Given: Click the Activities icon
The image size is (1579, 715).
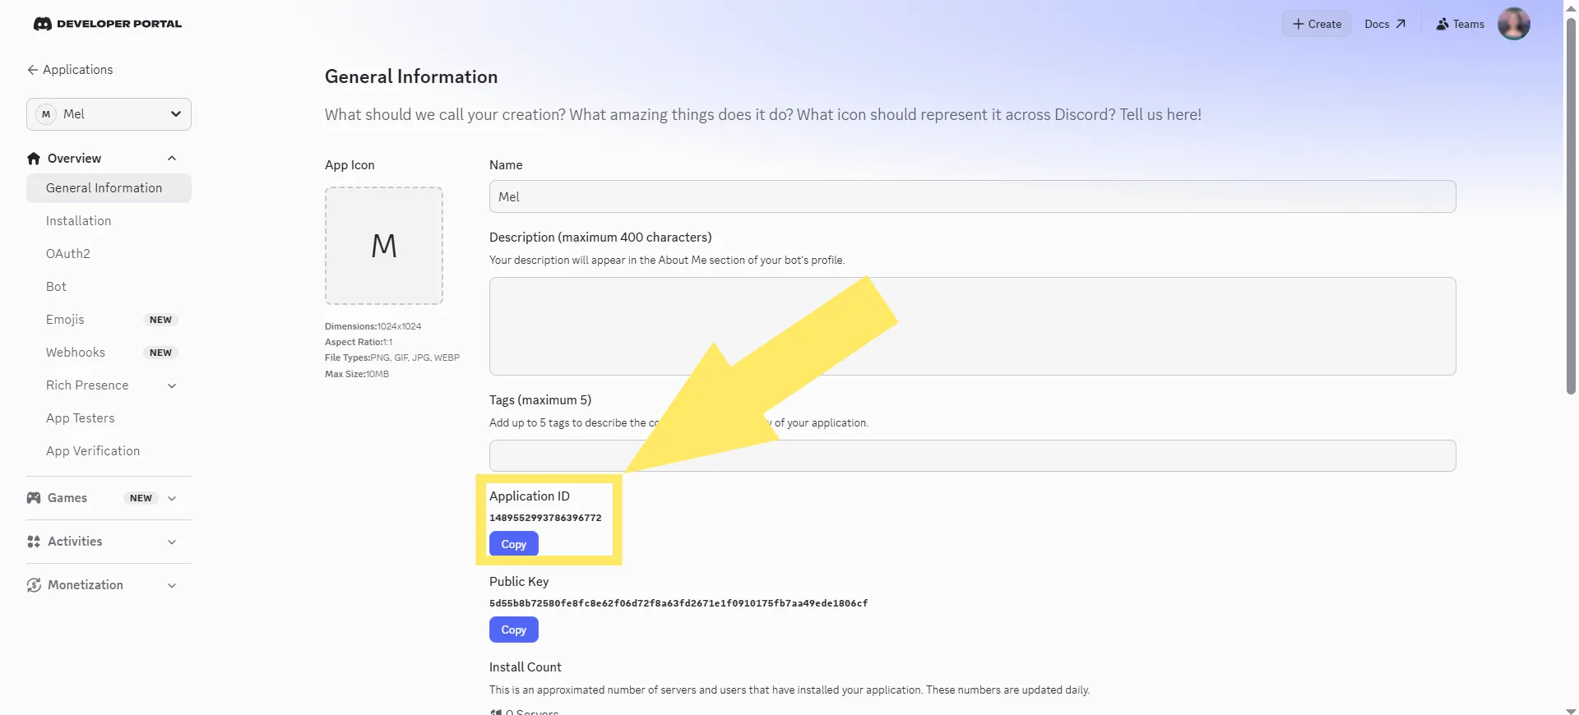Looking at the screenshot, I should [34, 542].
